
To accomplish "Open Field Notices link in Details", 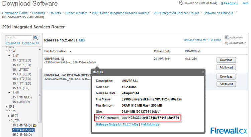I will (150, 124).
